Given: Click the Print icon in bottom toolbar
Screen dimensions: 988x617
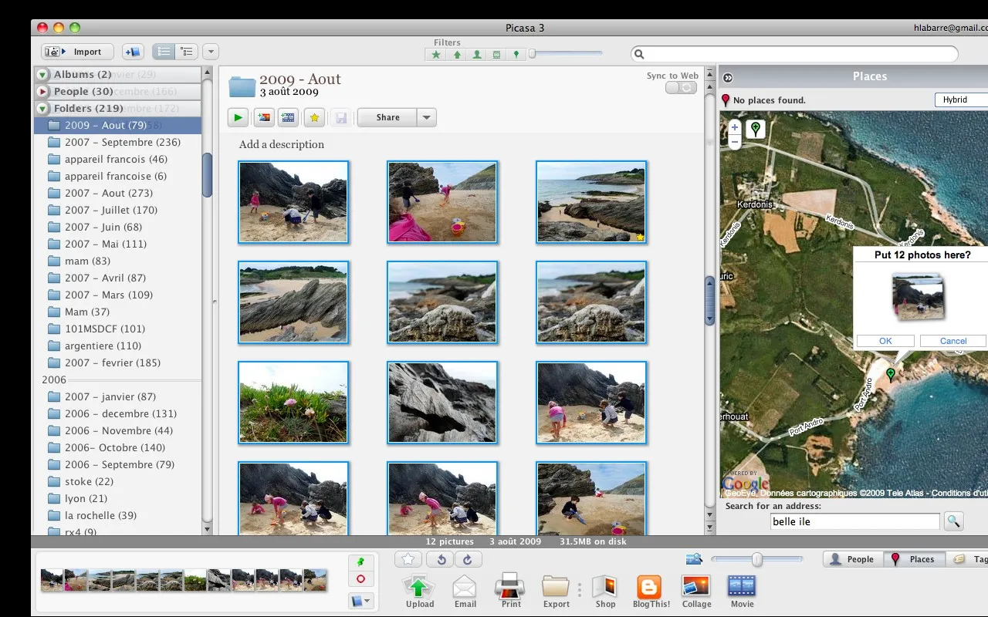Looking at the screenshot, I should pyautogui.click(x=510, y=586).
